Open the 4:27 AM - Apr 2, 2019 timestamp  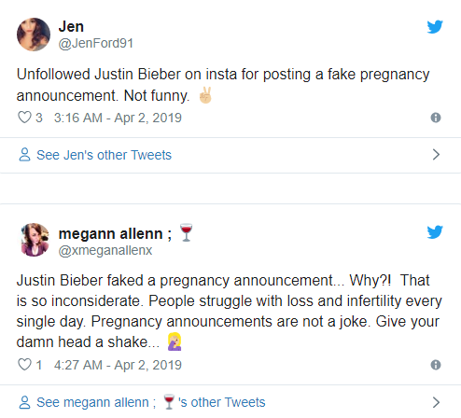(x=118, y=365)
